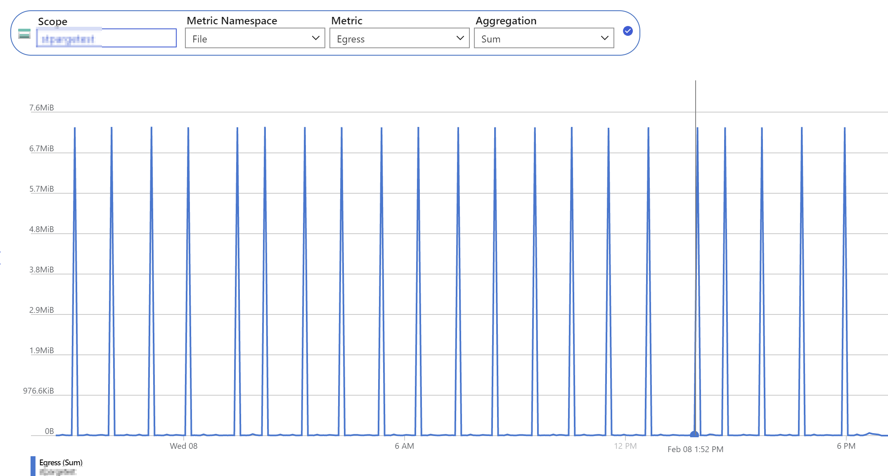Select the highlighted data point at Feb 08 1:52 PM
The width and height of the screenshot is (888, 476).
[x=695, y=434]
